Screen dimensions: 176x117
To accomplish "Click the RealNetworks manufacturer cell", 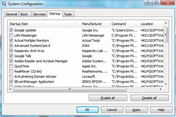I will (x=95, y=71).
